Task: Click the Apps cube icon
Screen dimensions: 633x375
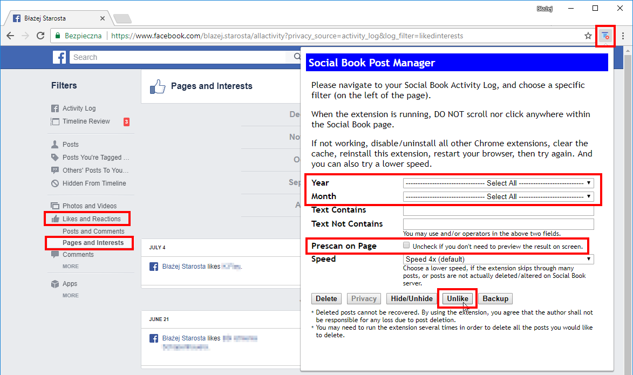Action: click(55, 284)
